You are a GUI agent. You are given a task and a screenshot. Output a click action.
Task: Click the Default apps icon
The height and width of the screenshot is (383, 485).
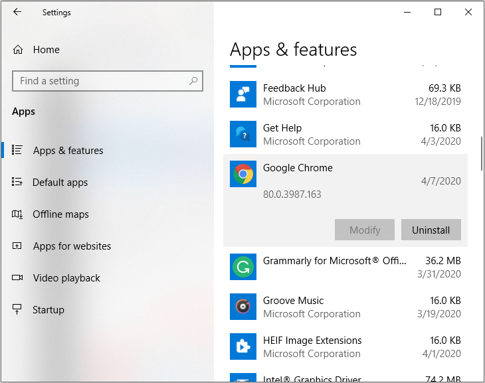pos(17,181)
